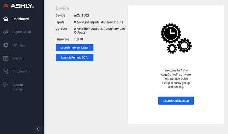Collapse the sidebar with the chevron arrow
This screenshot has height=134, width=228.
click(x=38, y=129)
